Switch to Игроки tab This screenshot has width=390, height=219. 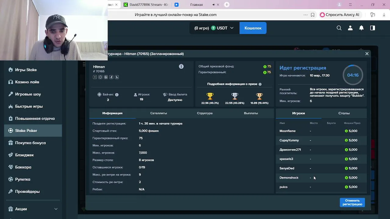click(299, 113)
